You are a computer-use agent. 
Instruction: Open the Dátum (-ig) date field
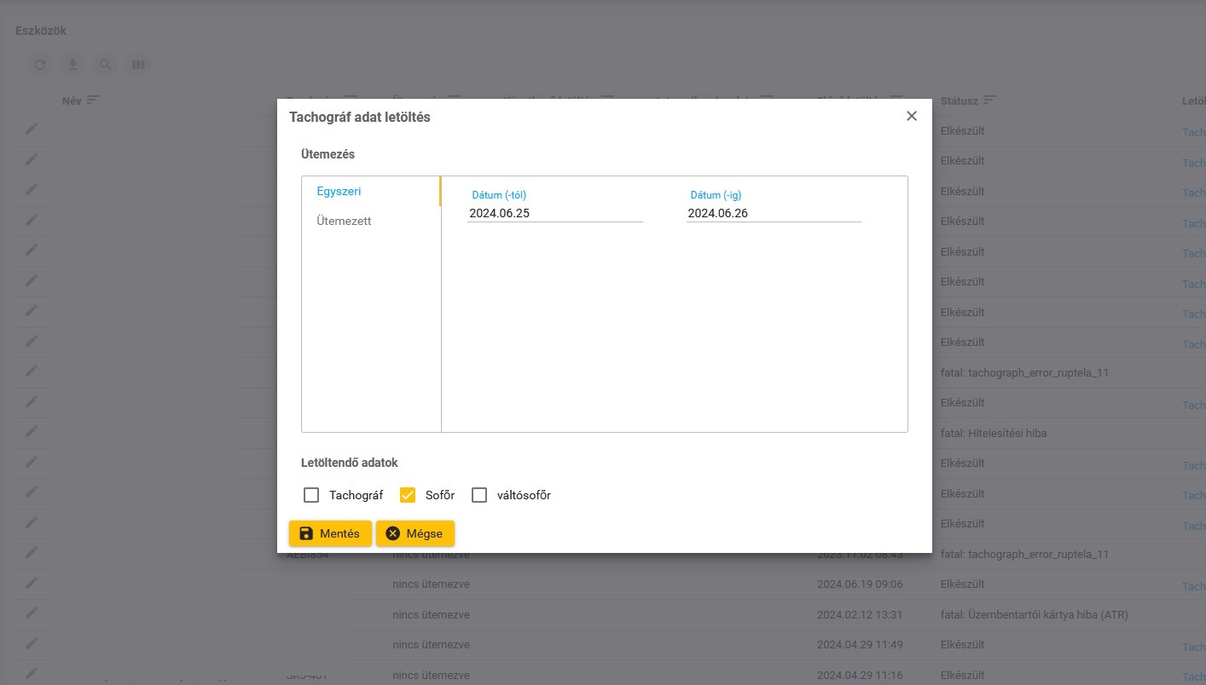point(773,213)
